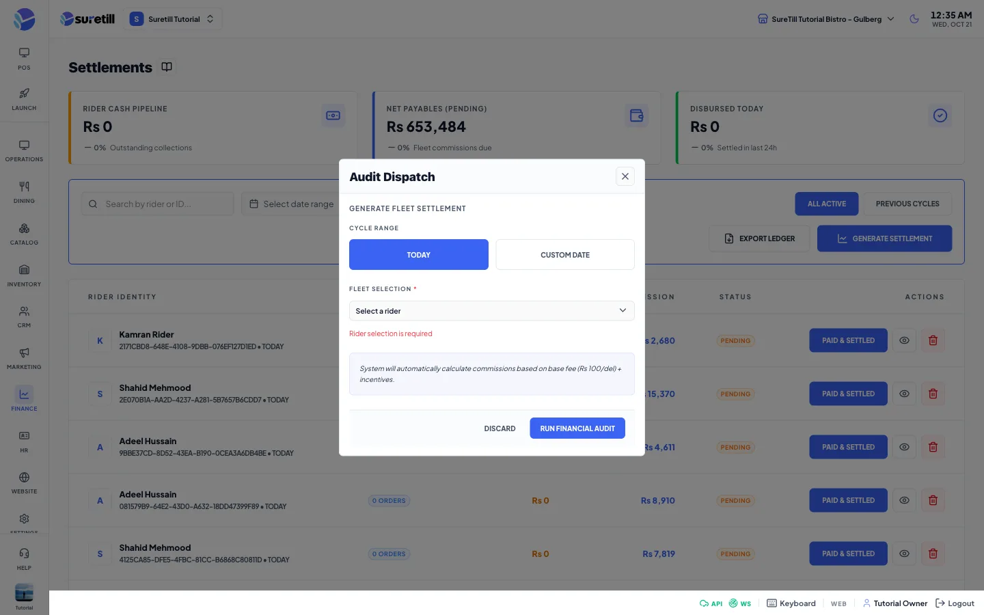Switch to All Active tab
This screenshot has width=984, height=615.
(x=827, y=204)
